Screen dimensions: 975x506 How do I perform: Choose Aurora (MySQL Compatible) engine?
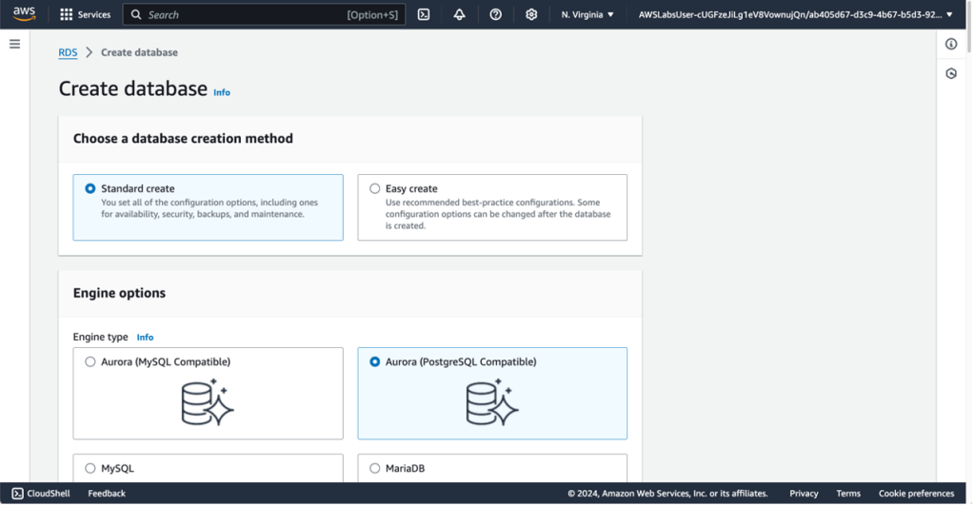(x=208, y=393)
